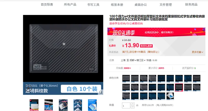Select the fourth color option in first row
Viewport: 208px width, 111px height.
[x=152, y=79]
